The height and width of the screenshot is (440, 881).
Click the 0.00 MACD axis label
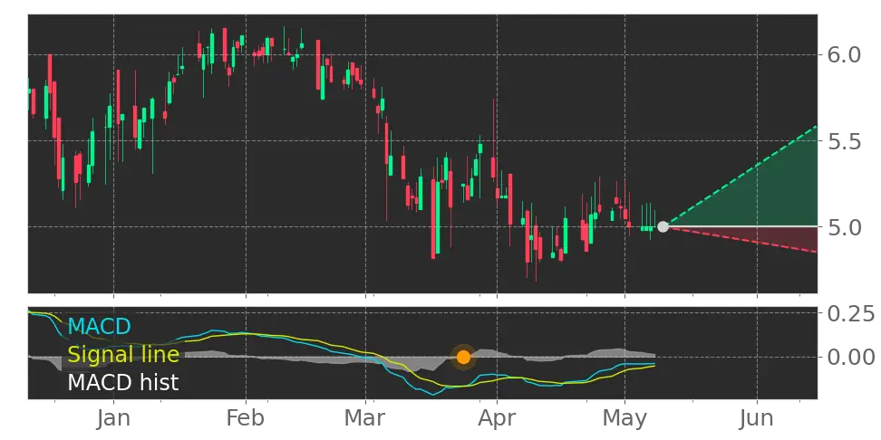coord(851,357)
